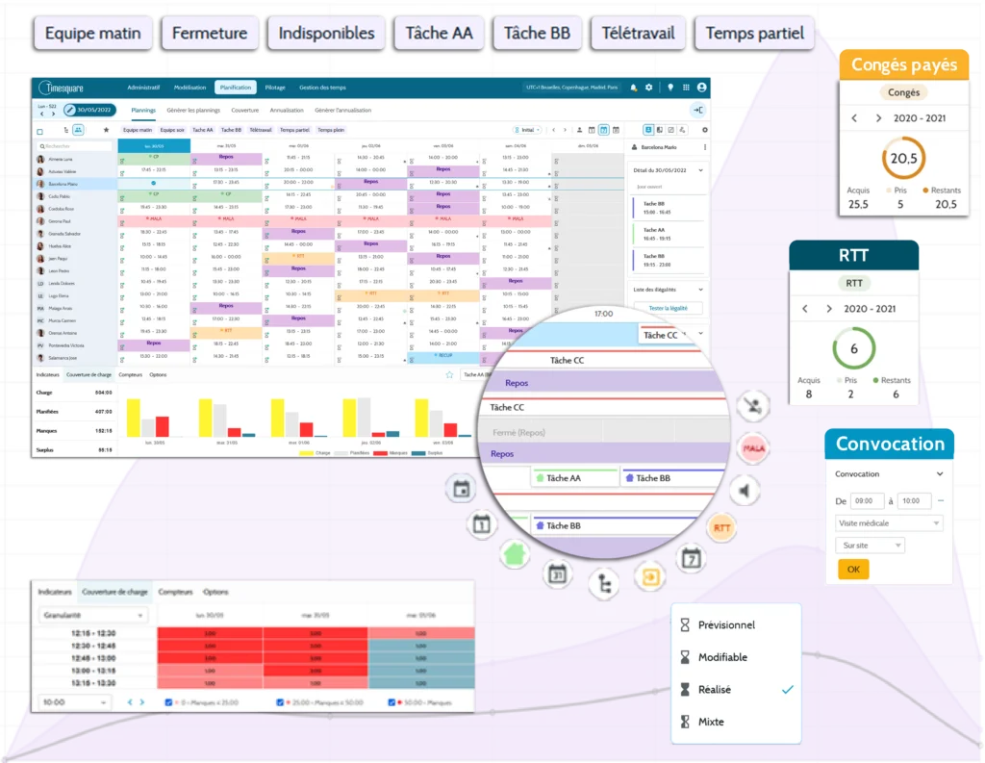This screenshot has height=763, width=985.
Task: Select the green house icon in circle menu
Action: [515, 553]
